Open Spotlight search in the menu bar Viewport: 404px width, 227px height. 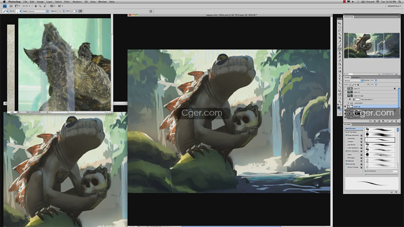point(399,1)
